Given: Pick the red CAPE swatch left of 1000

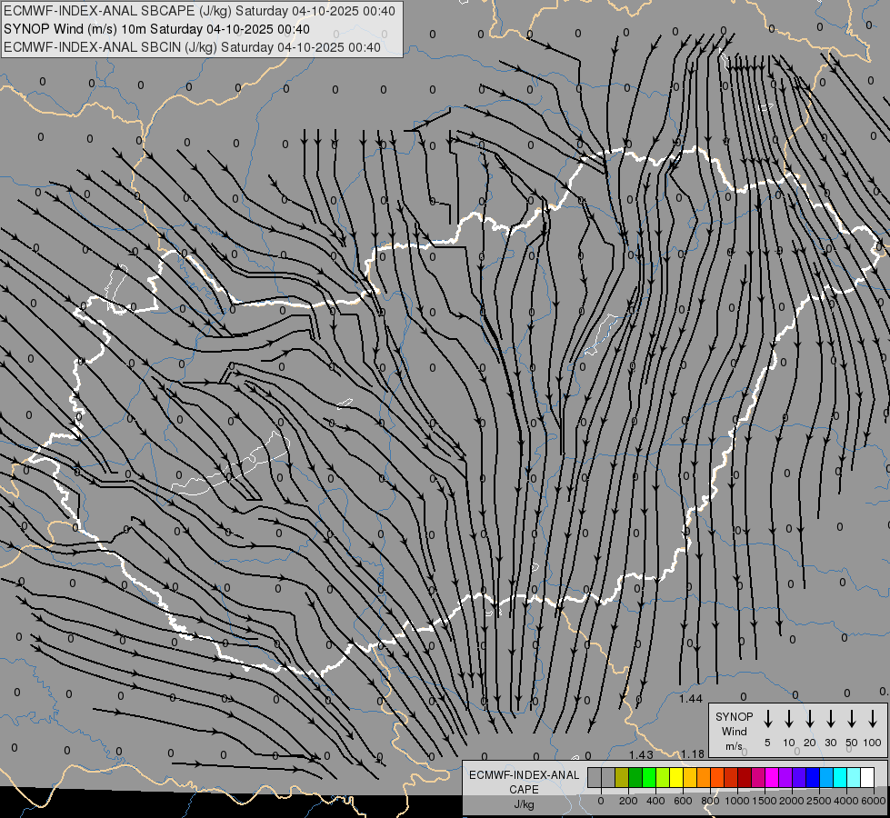Looking at the screenshot, I should click(x=731, y=777).
